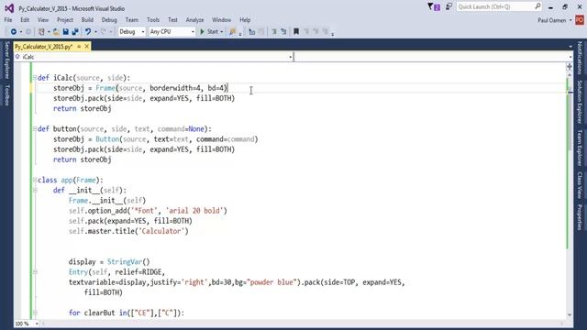Collapse the __init__ method block
Image resolution: width=587 pixels, height=330 pixels.
pyautogui.click(x=35, y=190)
